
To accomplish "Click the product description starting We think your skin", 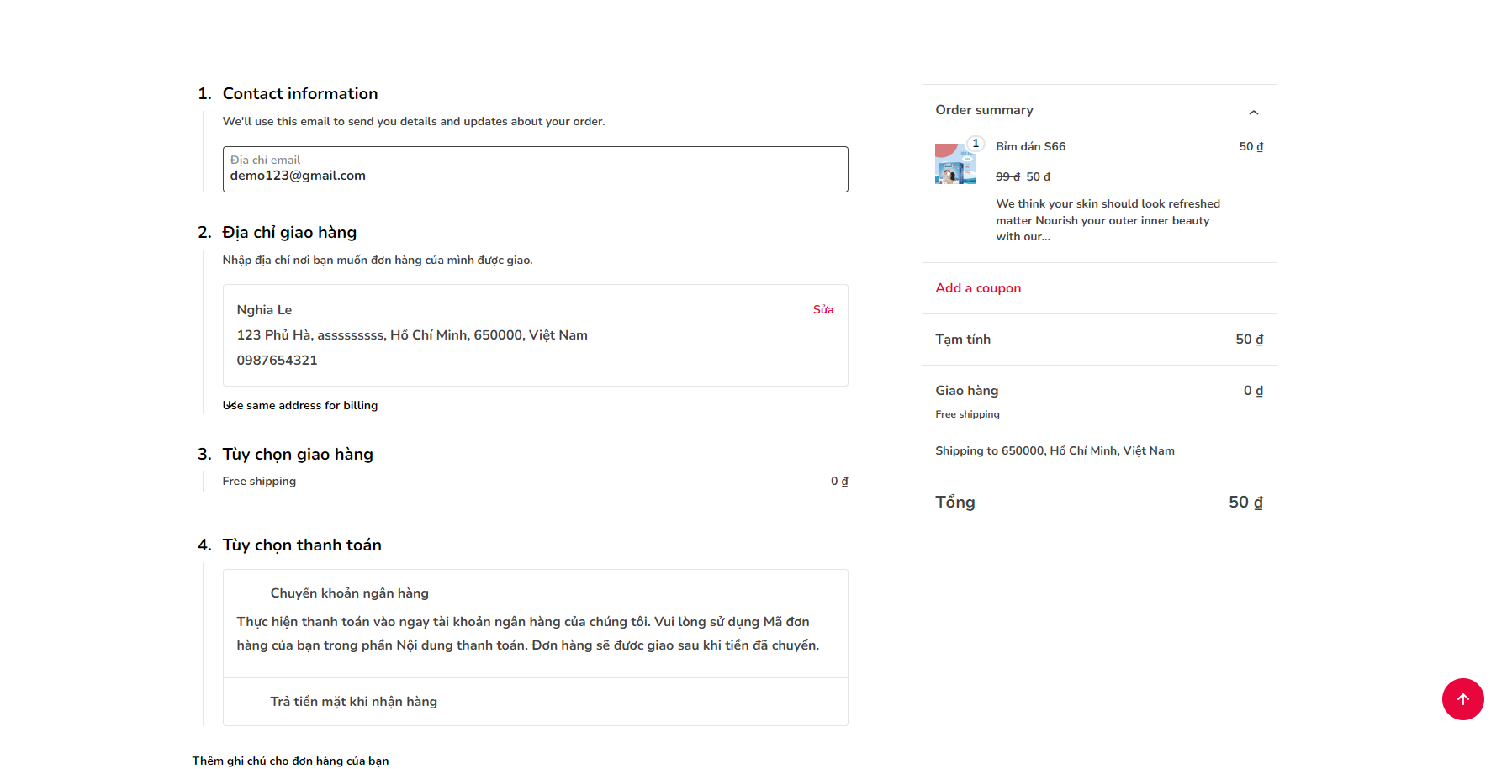I will pos(1108,220).
